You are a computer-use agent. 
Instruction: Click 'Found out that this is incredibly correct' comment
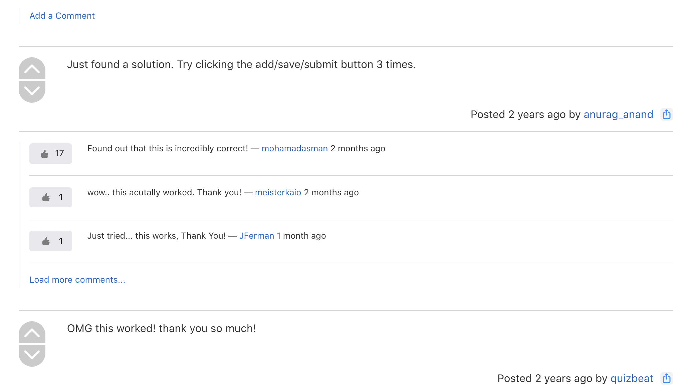[168, 148]
